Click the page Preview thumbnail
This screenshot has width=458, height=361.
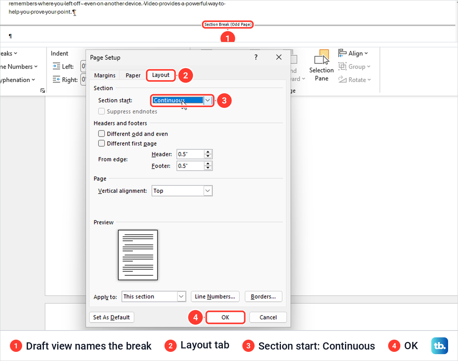click(x=138, y=255)
